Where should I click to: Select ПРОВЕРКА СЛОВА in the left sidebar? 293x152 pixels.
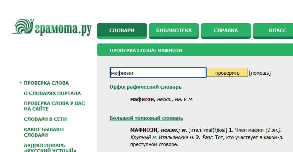[x=47, y=83]
